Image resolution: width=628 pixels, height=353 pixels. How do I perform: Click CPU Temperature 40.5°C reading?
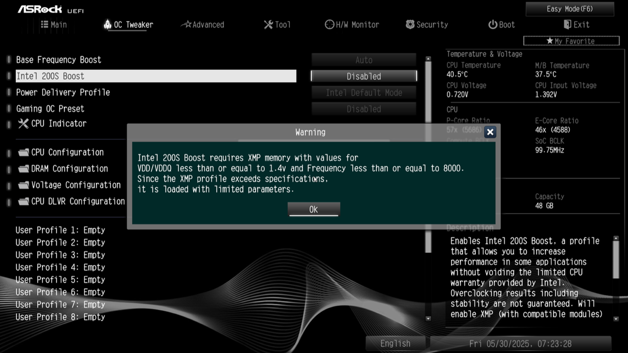457,75
